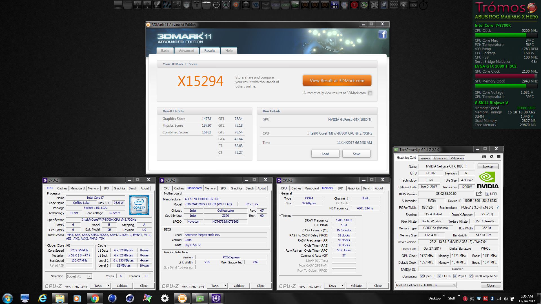Switch to the Basic tab in 3DMark 11
541x304 pixels.
[165, 51]
